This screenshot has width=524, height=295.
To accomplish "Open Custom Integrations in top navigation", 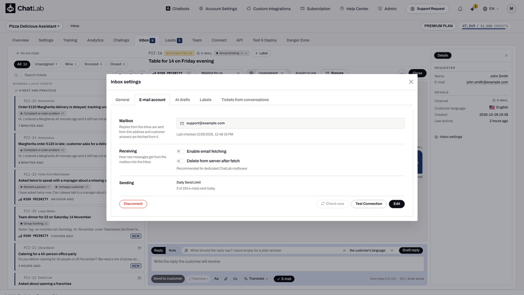I will 269,9.
